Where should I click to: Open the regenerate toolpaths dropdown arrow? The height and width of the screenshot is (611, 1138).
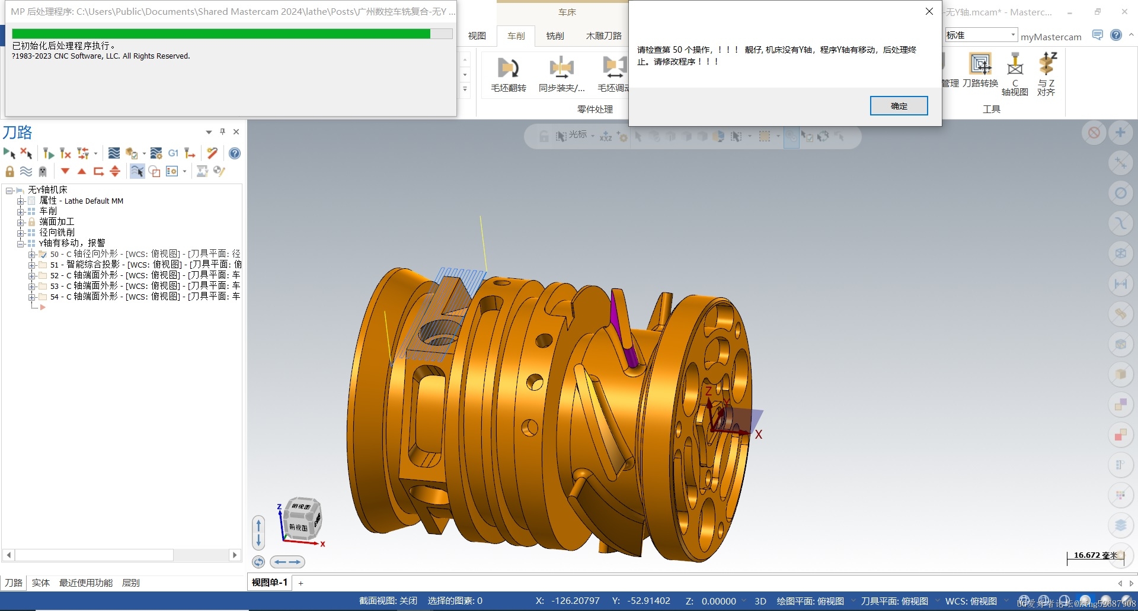95,154
